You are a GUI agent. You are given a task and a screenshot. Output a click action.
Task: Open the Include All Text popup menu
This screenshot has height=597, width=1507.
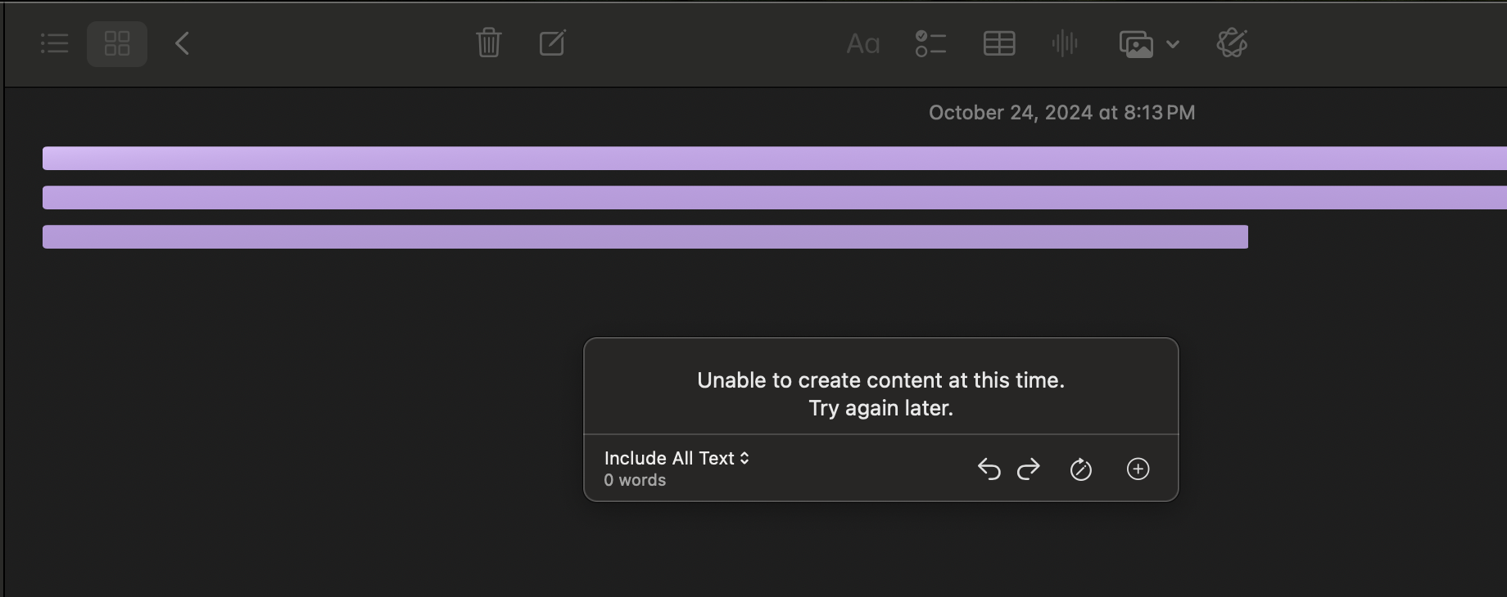coord(677,459)
